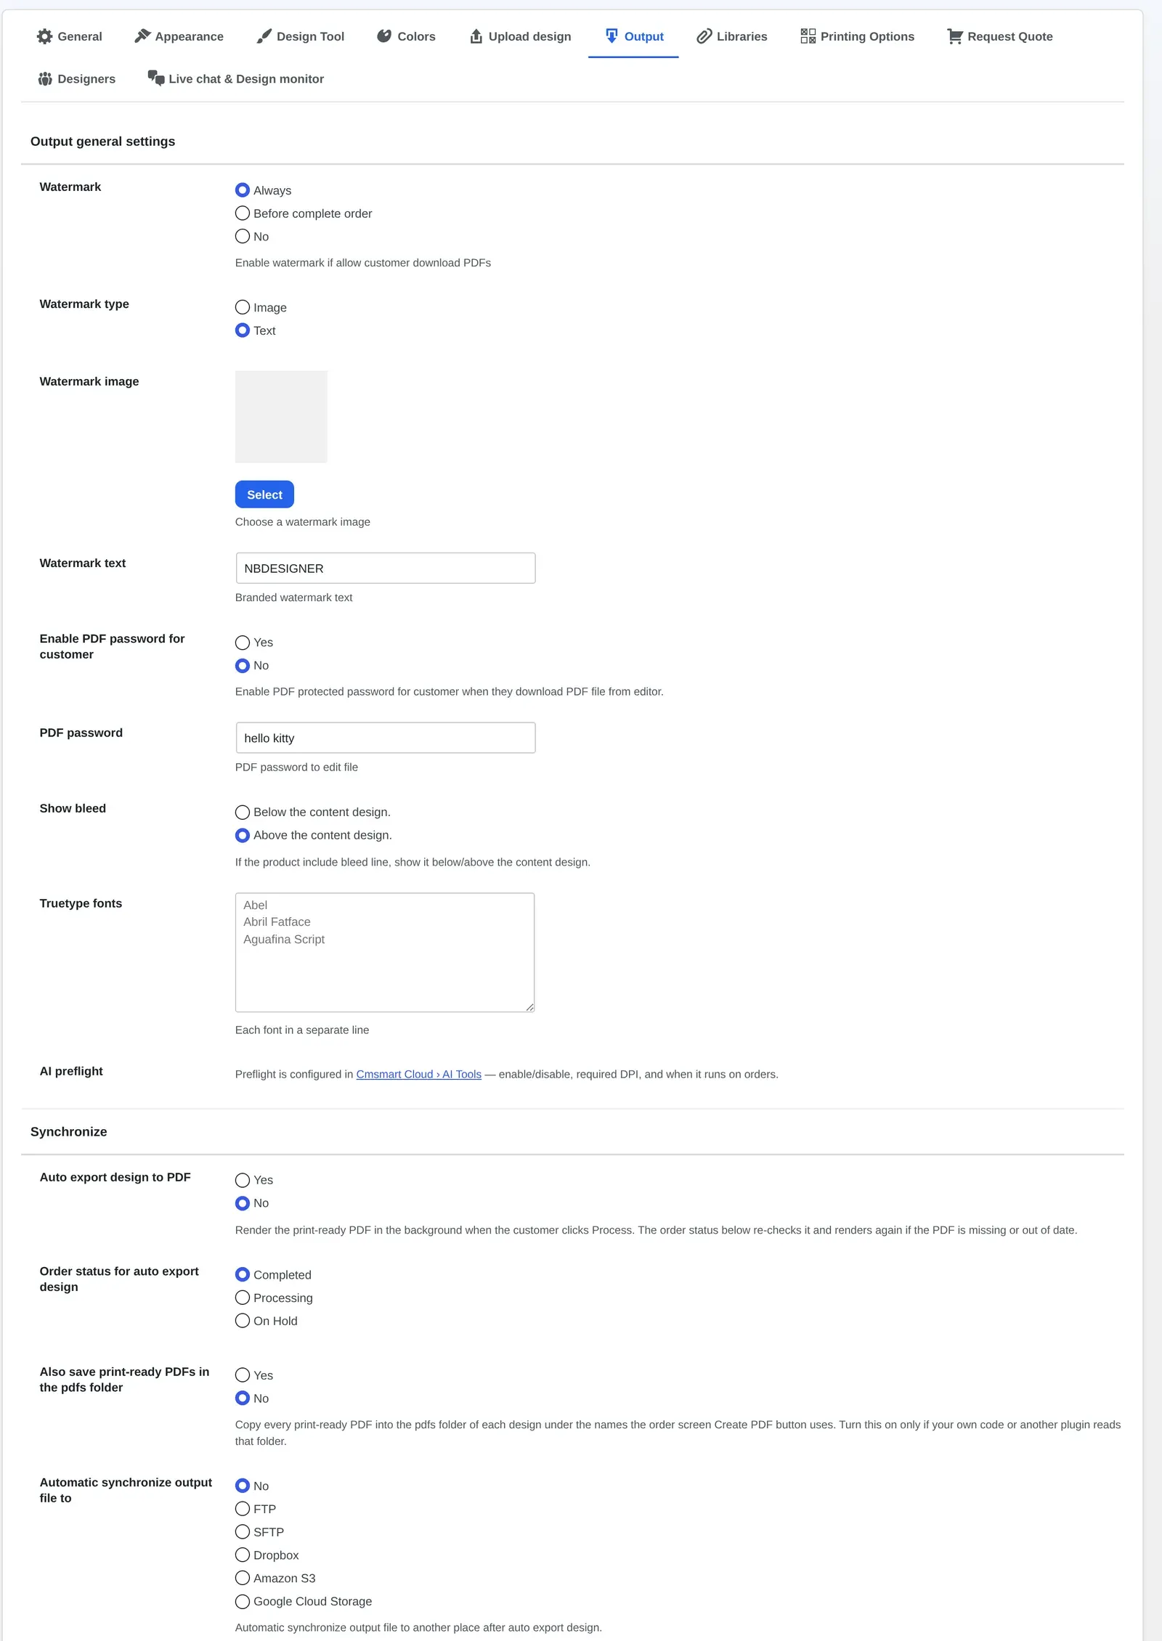Select Amazon S3 for synchronize output

243,1578
